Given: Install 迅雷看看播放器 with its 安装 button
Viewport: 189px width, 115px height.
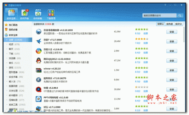Looking at the screenshot, I should (x=172, y=32).
